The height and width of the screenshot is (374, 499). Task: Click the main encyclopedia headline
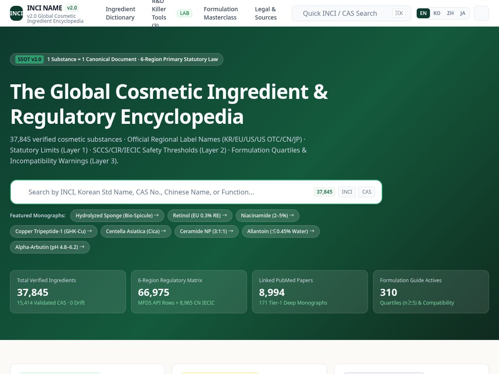(x=169, y=104)
